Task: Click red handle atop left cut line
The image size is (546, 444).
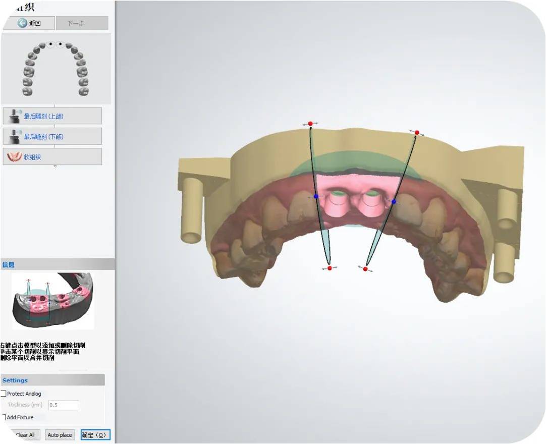Action: (x=310, y=124)
